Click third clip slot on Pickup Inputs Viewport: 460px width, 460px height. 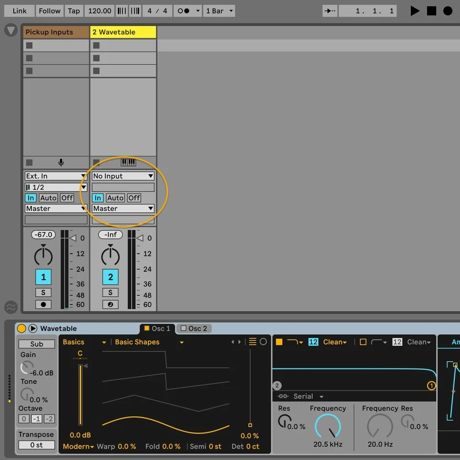point(56,71)
